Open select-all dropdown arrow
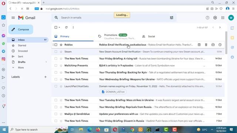 59,27
